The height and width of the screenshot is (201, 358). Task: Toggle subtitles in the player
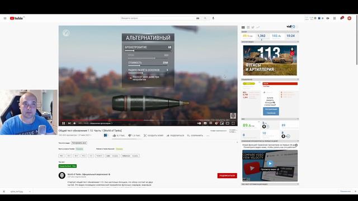[x=205, y=123]
